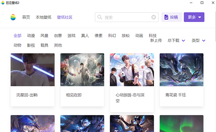Expand the 总下载 sort chevron
The width and height of the screenshot is (216, 132).
point(183,41)
